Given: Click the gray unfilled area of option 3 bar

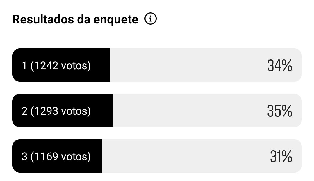Looking at the screenshot, I should (x=183, y=156).
